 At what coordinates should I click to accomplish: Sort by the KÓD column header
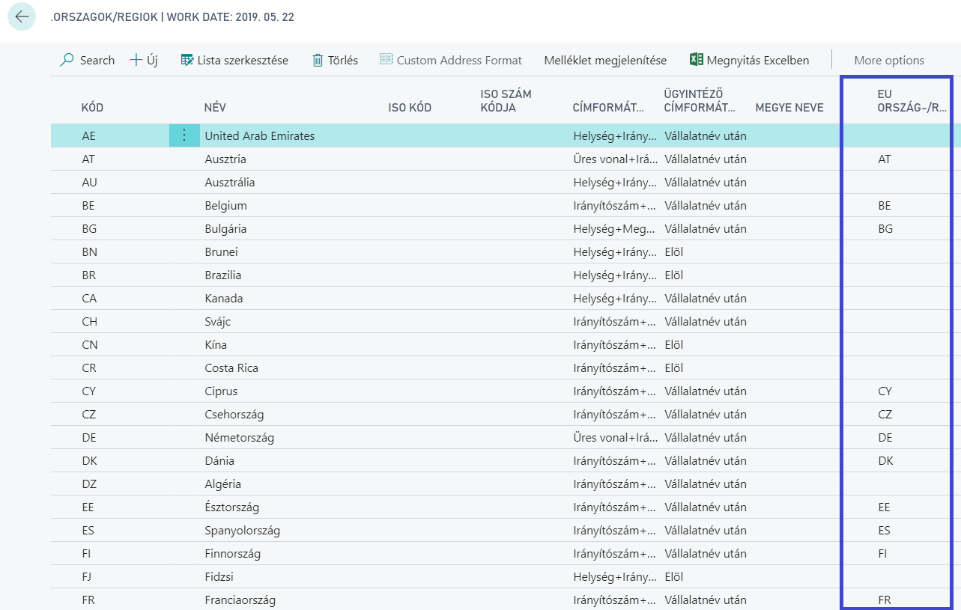[93, 108]
